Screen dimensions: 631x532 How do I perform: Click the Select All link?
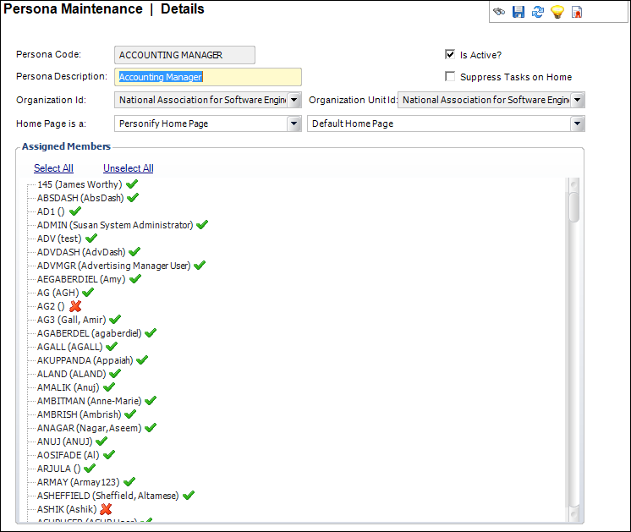coord(53,168)
